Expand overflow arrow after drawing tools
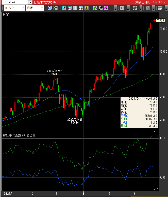Viewport: 168px width, 197px height. pyautogui.click(x=115, y=8)
